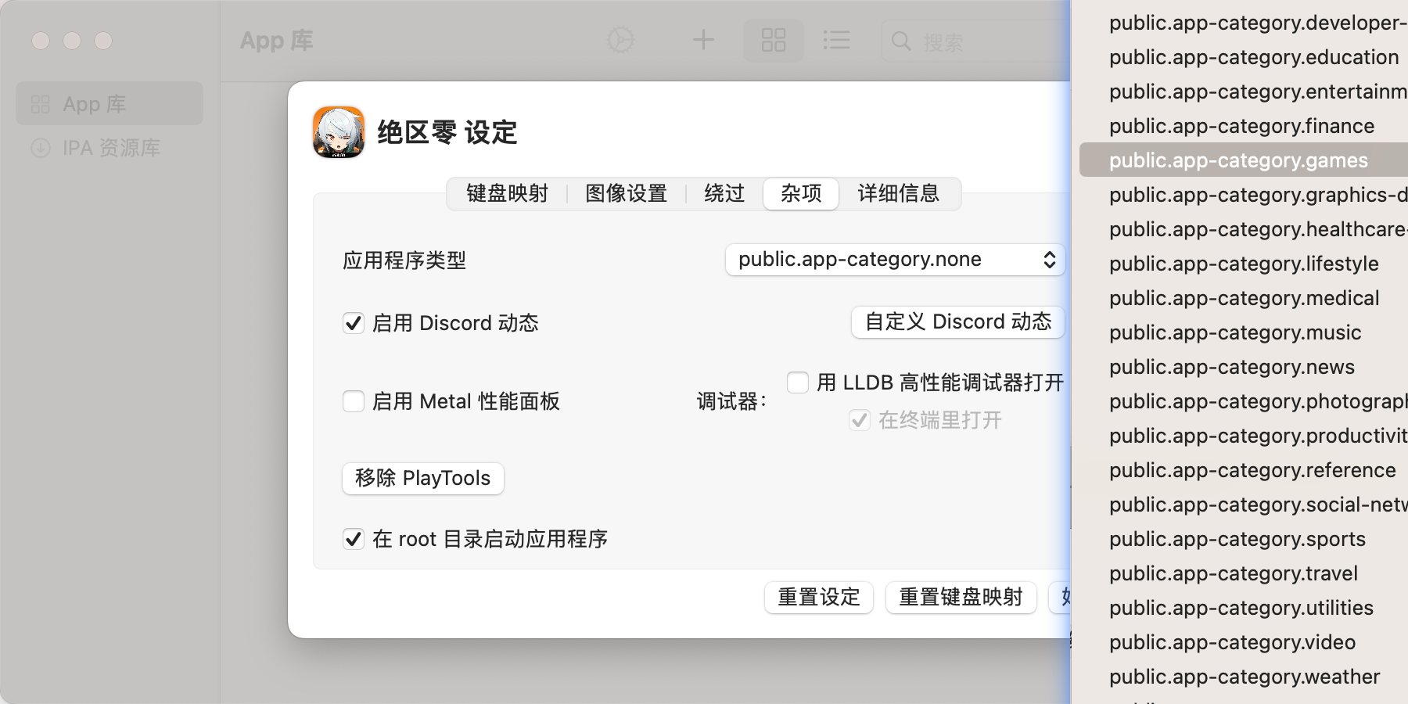Switch to grid view layout
The image size is (1408, 704).
pyautogui.click(x=773, y=40)
